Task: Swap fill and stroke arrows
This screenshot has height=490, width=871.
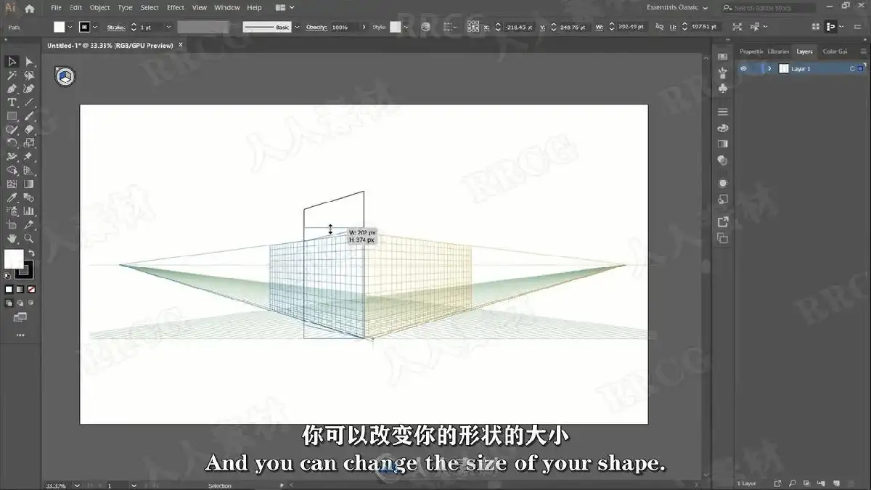Action: coord(31,253)
